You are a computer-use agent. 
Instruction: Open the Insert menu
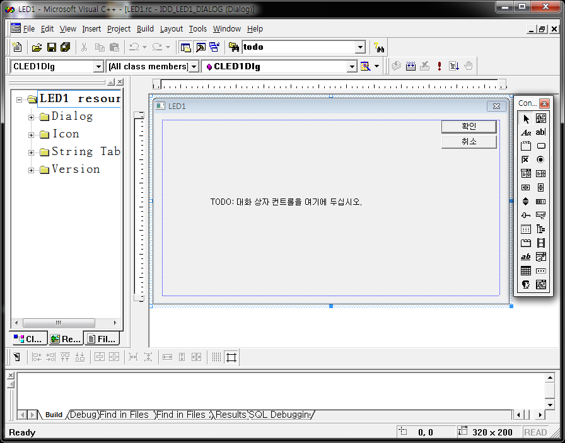click(91, 29)
